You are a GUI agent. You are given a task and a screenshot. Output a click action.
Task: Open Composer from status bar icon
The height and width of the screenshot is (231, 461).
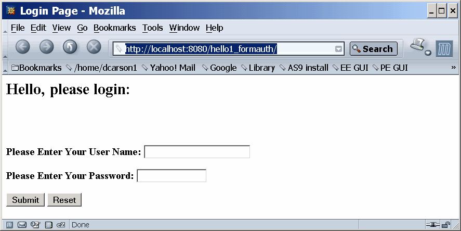pos(35,225)
